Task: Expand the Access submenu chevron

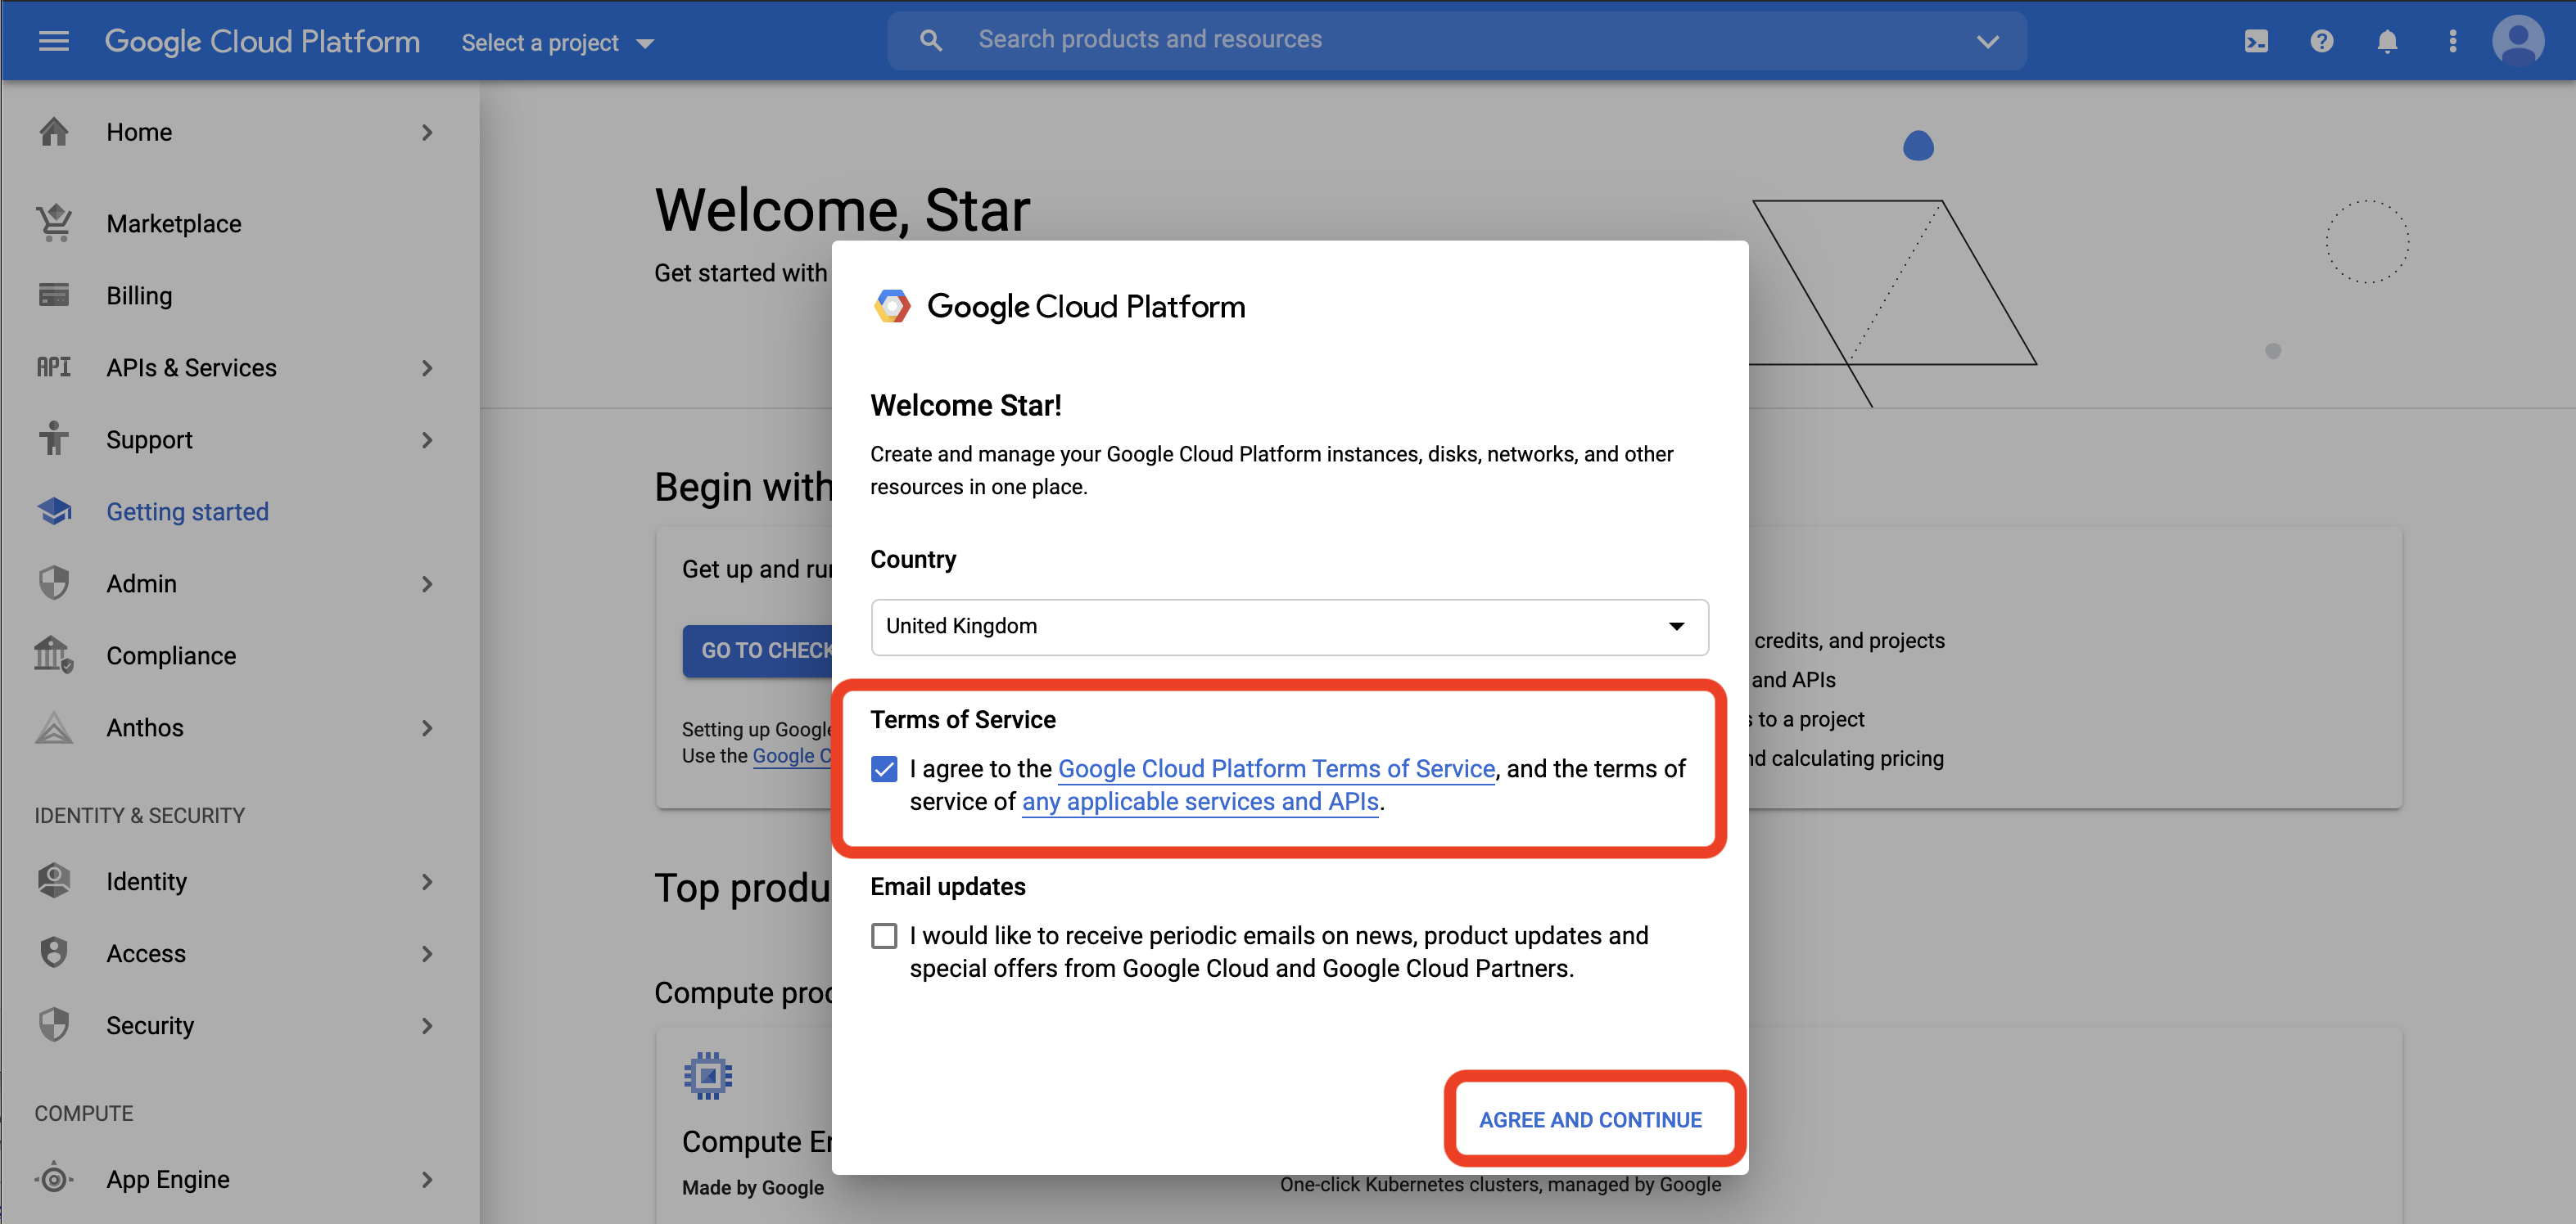Action: click(427, 953)
